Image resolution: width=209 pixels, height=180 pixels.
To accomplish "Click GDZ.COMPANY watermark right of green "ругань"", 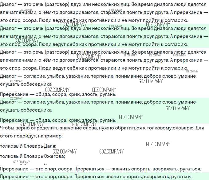I will pos(131,117).
